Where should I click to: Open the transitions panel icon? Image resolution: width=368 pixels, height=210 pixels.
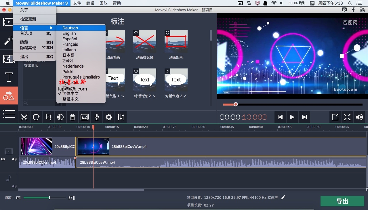click(9, 59)
